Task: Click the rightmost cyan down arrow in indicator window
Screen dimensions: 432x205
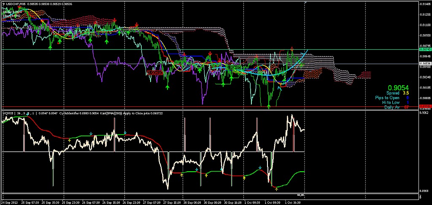Action: (260, 167)
